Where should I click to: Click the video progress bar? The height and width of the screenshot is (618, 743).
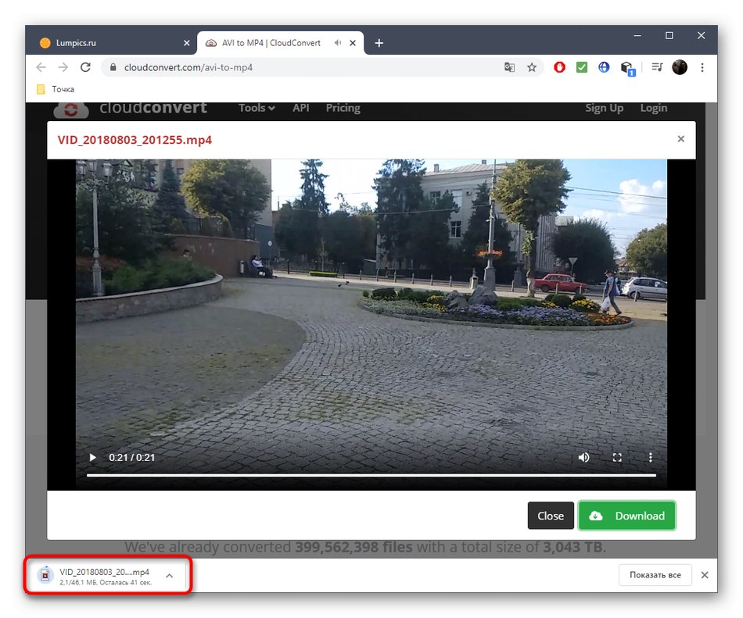point(371,474)
